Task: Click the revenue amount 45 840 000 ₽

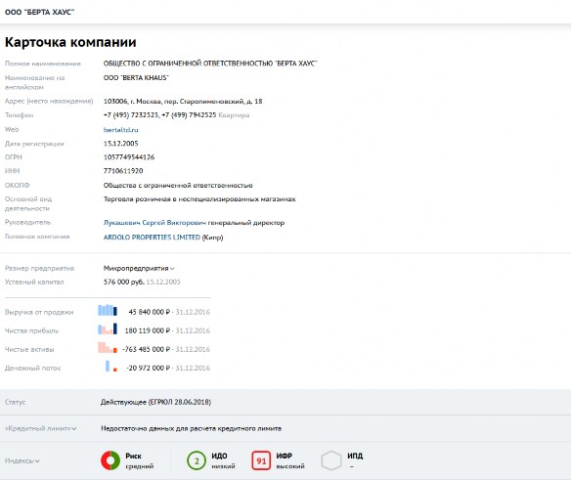Action: point(149,312)
